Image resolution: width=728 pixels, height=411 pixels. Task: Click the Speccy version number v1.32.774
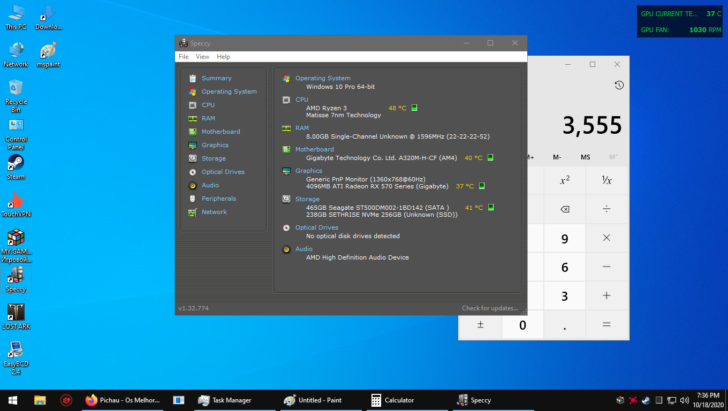coord(193,308)
